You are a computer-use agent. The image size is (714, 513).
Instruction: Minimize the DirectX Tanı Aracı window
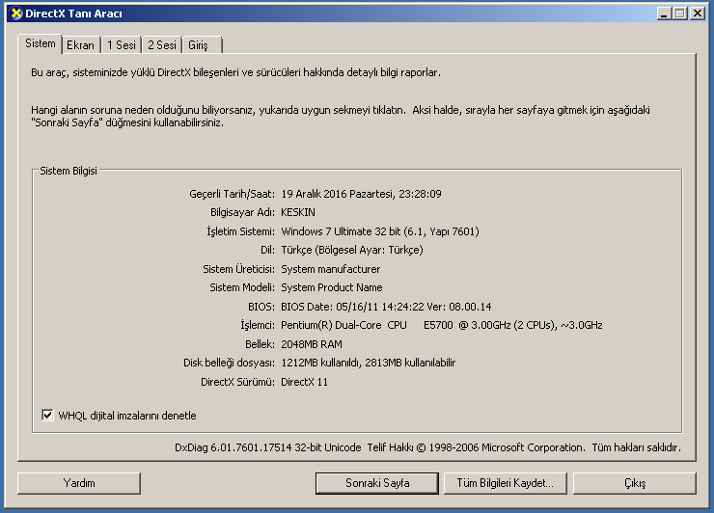point(664,13)
